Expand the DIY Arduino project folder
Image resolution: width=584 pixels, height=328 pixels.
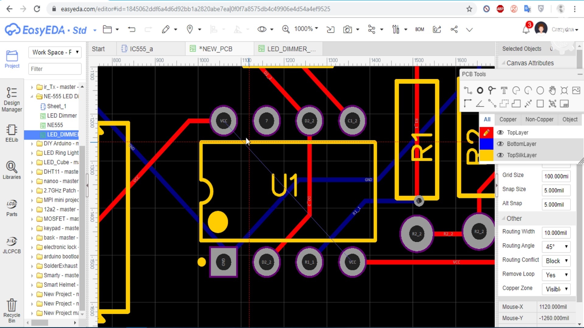point(32,144)
